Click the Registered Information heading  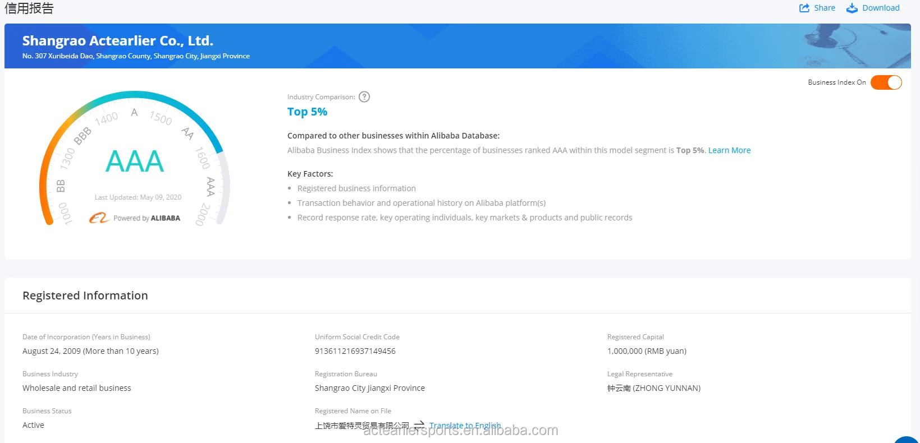(85, 296)
